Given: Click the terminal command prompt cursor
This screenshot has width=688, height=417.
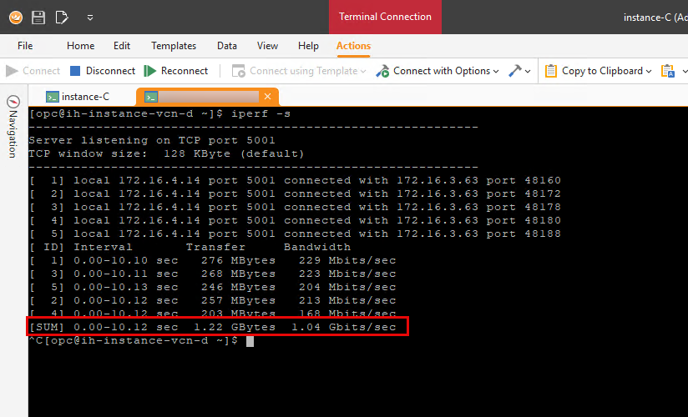Looking at the screenshot, I should 250,341.
